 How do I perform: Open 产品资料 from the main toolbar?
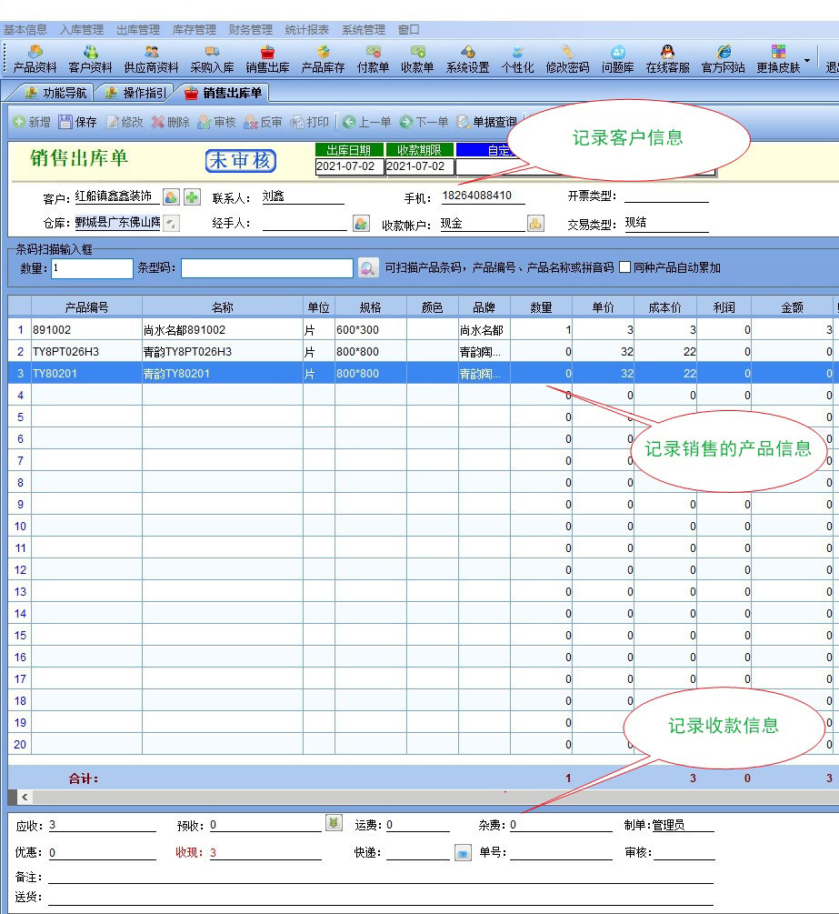click(35, 59)
